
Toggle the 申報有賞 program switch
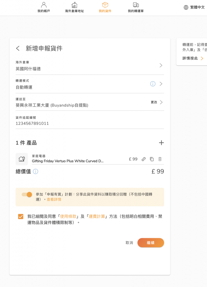27,195
